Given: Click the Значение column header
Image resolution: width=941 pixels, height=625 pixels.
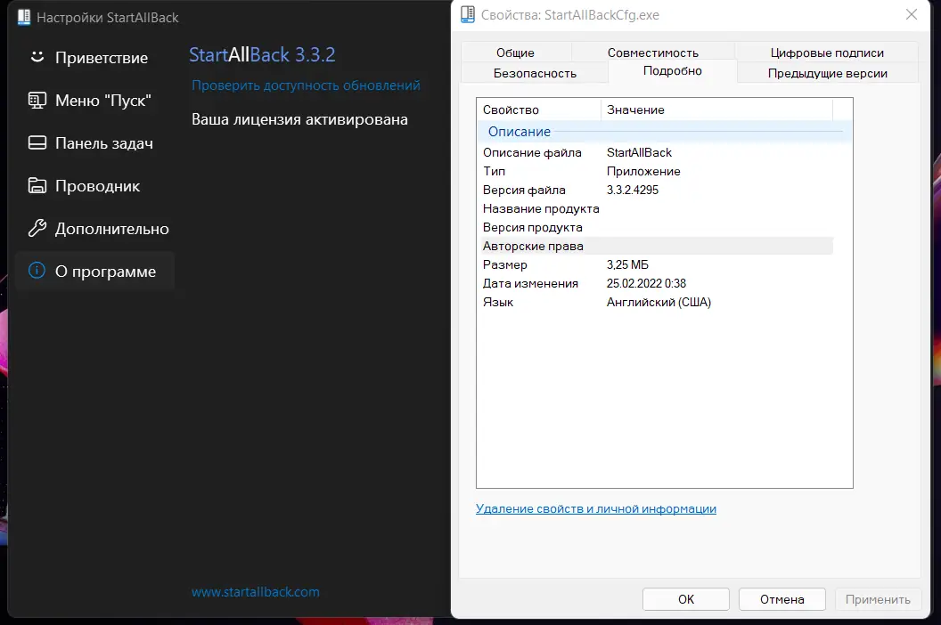Looking at the screenshot, I should [716, 110].
